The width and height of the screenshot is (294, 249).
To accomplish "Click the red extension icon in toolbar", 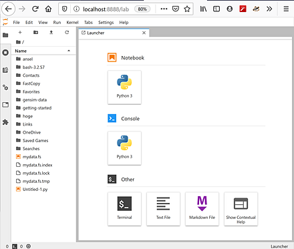I will point(243,9).
